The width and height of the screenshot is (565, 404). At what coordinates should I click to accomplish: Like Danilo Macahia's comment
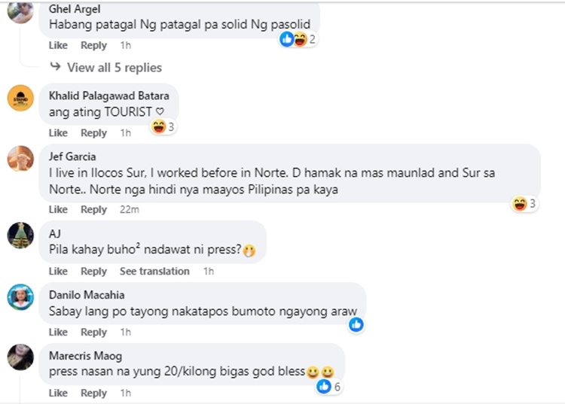[x=58, y=332]
